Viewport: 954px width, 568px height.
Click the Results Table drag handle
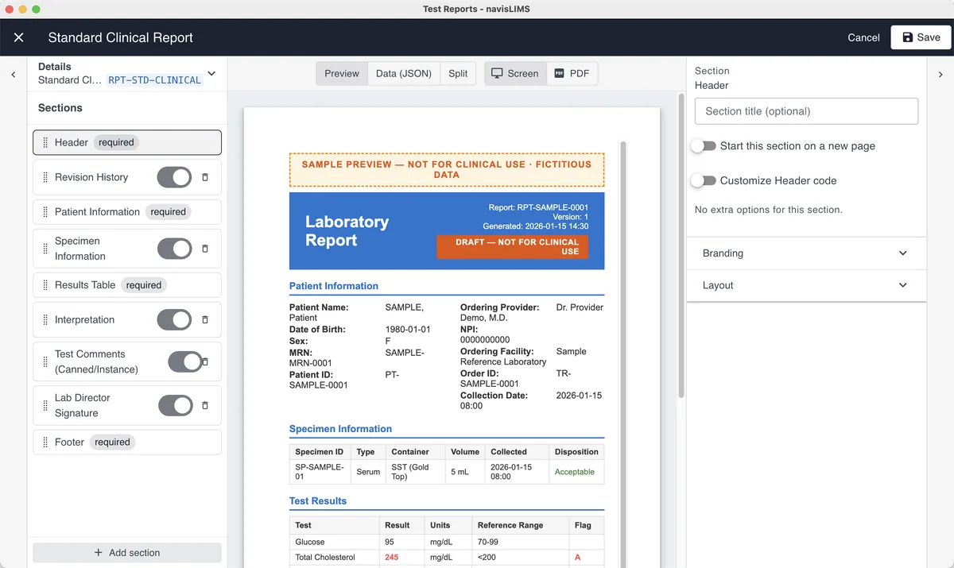tap(45, 285)
